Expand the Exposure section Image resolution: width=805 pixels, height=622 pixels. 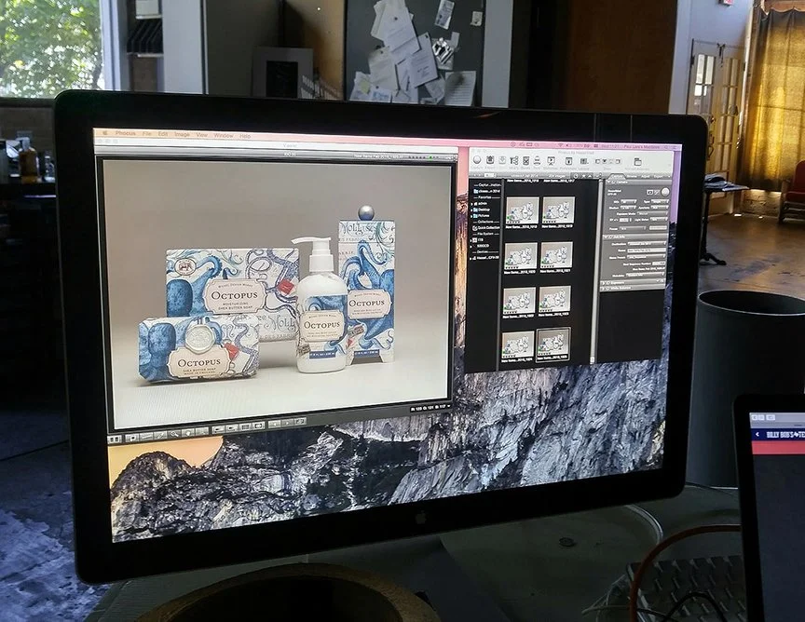(603, 283)
